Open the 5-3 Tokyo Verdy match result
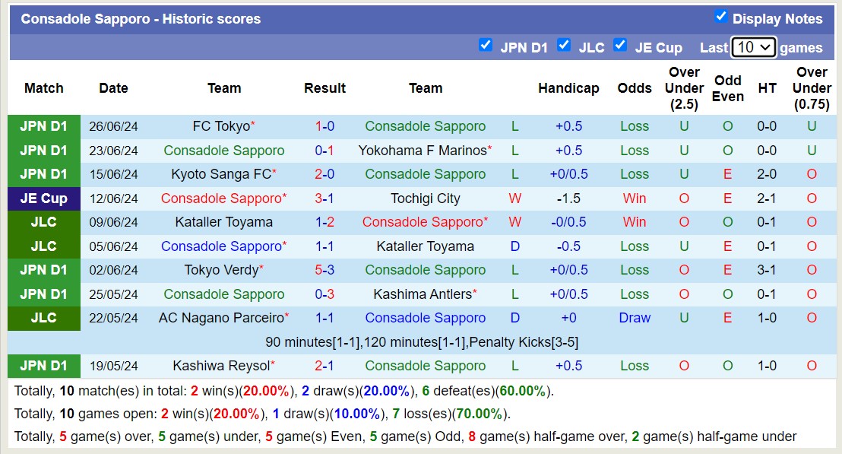Screen dimensions: 842x454 324,270
